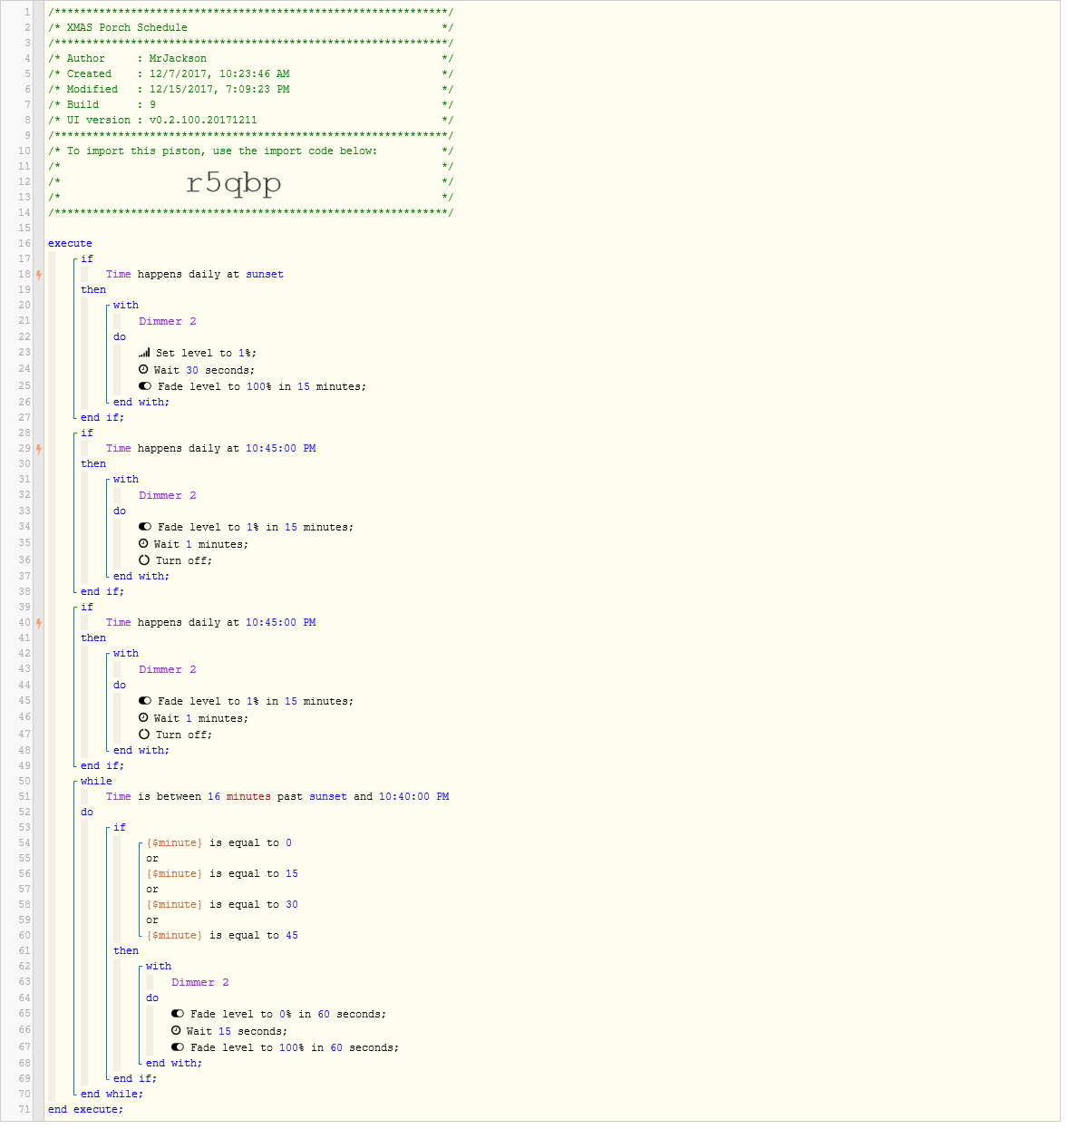1068x1129 pixels.
Task: Click Fade level to 1% statement on line 45
Action: (x=256, y=701)
